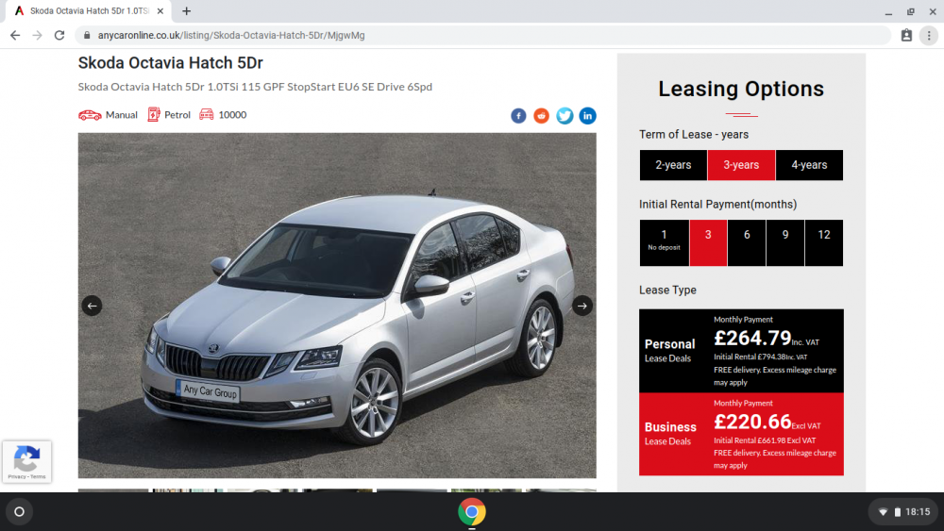Select 2-years lease term
Viewport: 944px width, 531px height.
pos(673,165)
